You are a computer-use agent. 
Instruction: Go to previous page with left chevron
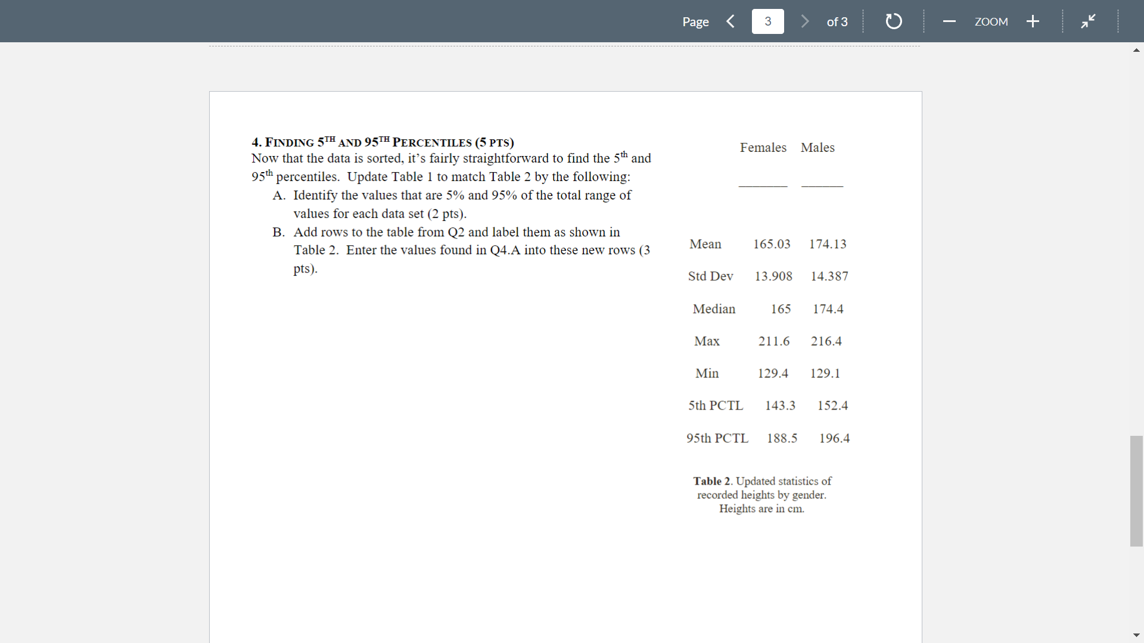coord(730,21)
